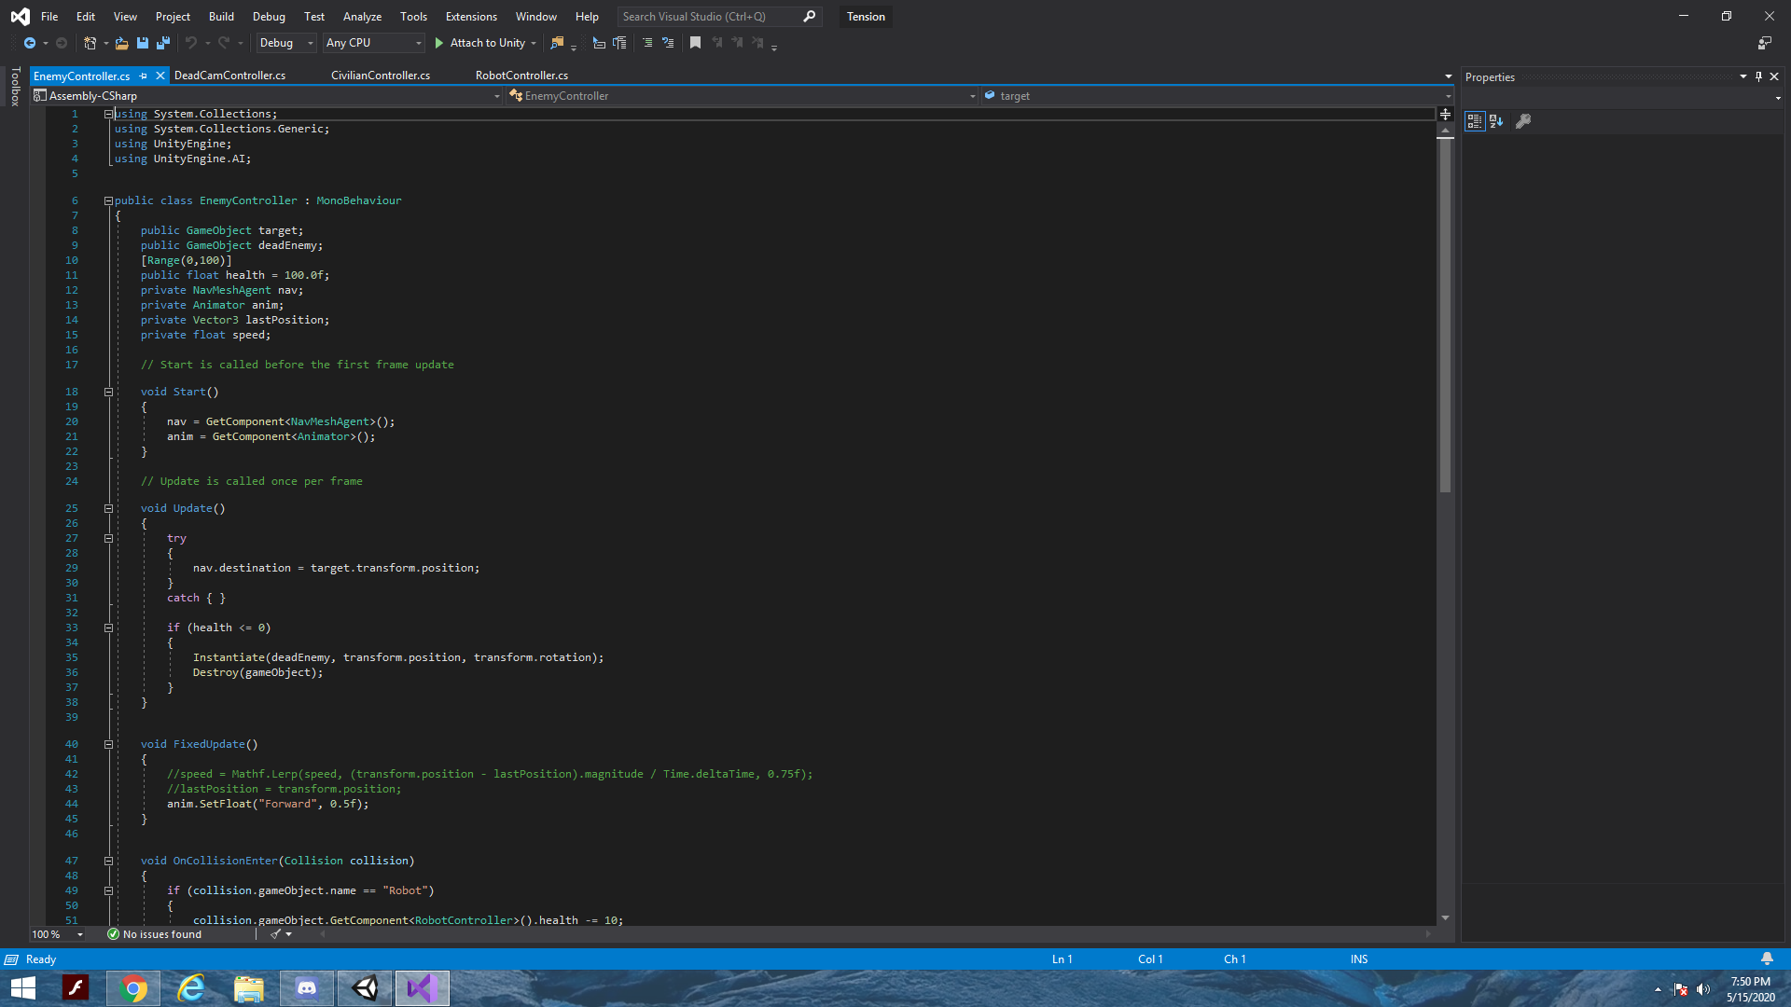Open the Find in Files tool
Viewport: 1791px width, 1007px height.
(557, 43)
